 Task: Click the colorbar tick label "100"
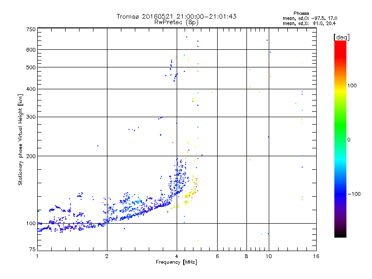(352, 86)
